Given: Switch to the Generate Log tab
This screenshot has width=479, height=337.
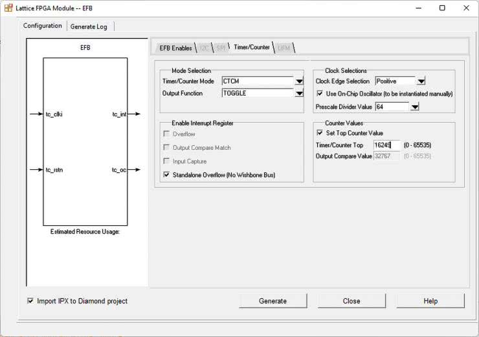Looking at the screenshot, I should 89,26.
